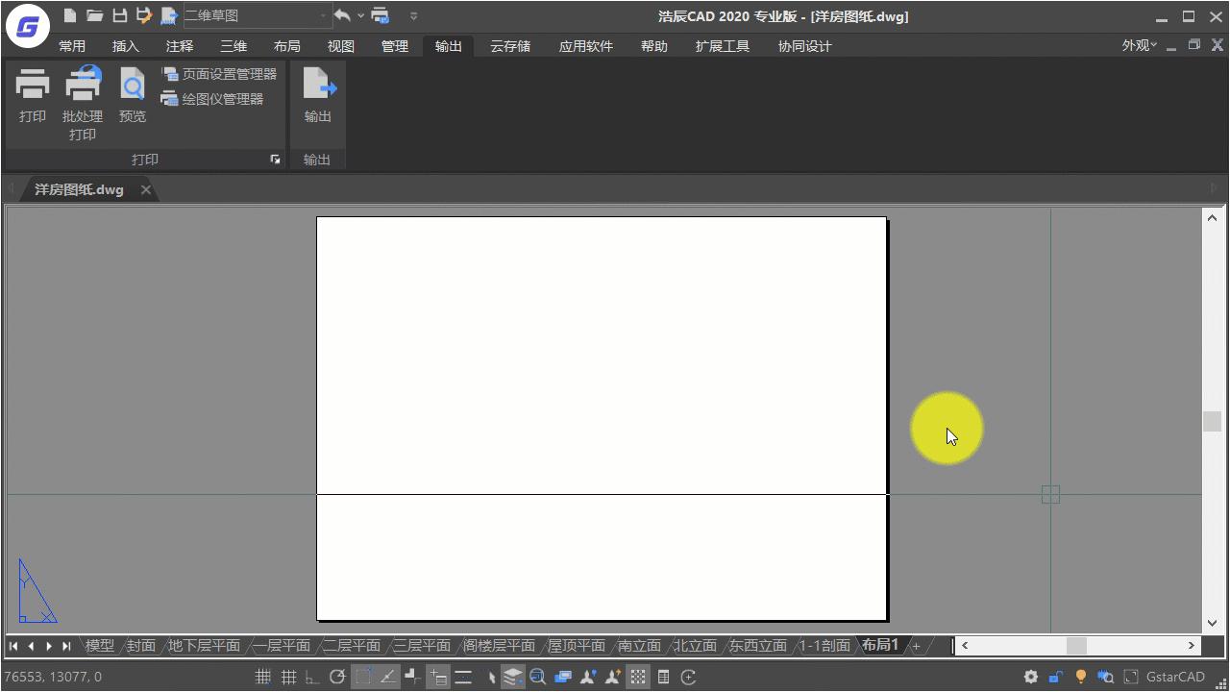
Task: Expand the Print panel dialog launcher arrow
Action: (x=276, y=160)
